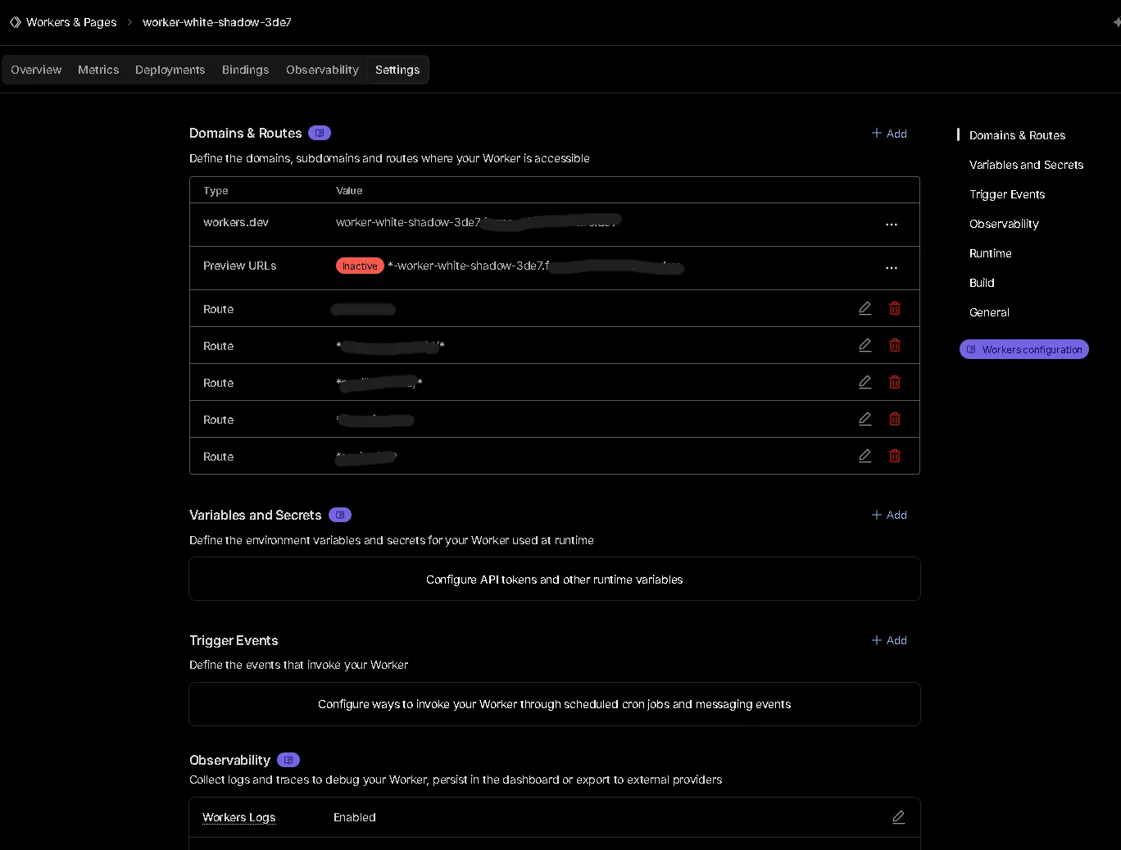
Task: Open the Observability documentation badge
Action: (x=288, y=760)
